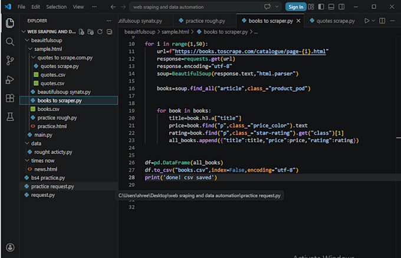Open the overflow menu ellipsis in menu bar
401x258 pixels.
click(94, 7)
